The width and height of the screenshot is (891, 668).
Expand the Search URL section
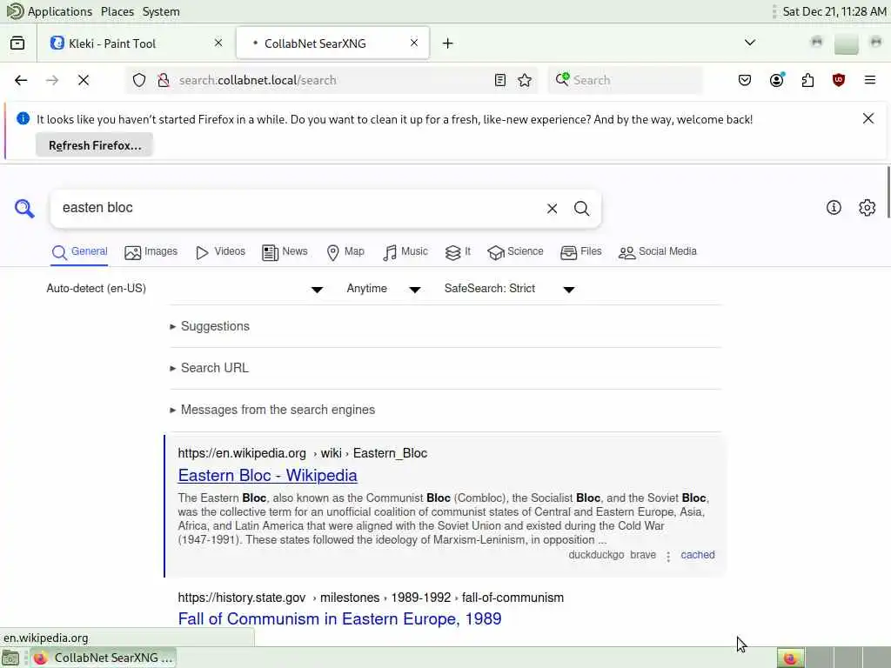tap(209, 368)
